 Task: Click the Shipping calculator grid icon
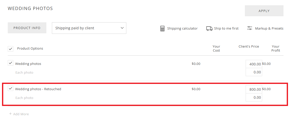click(162, 29)
